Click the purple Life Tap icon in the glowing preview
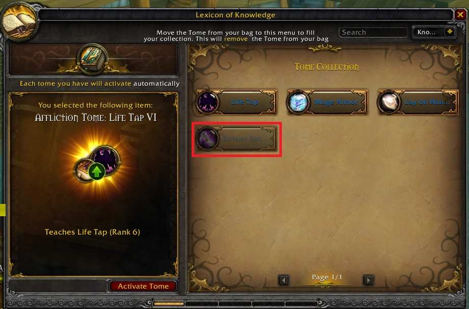The width and height of the screenshot is (469, 309). (106, 160)
